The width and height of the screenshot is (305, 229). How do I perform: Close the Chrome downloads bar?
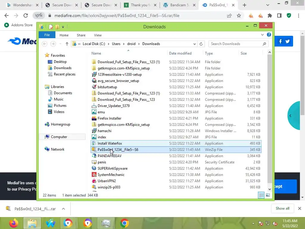click(300, 208)
